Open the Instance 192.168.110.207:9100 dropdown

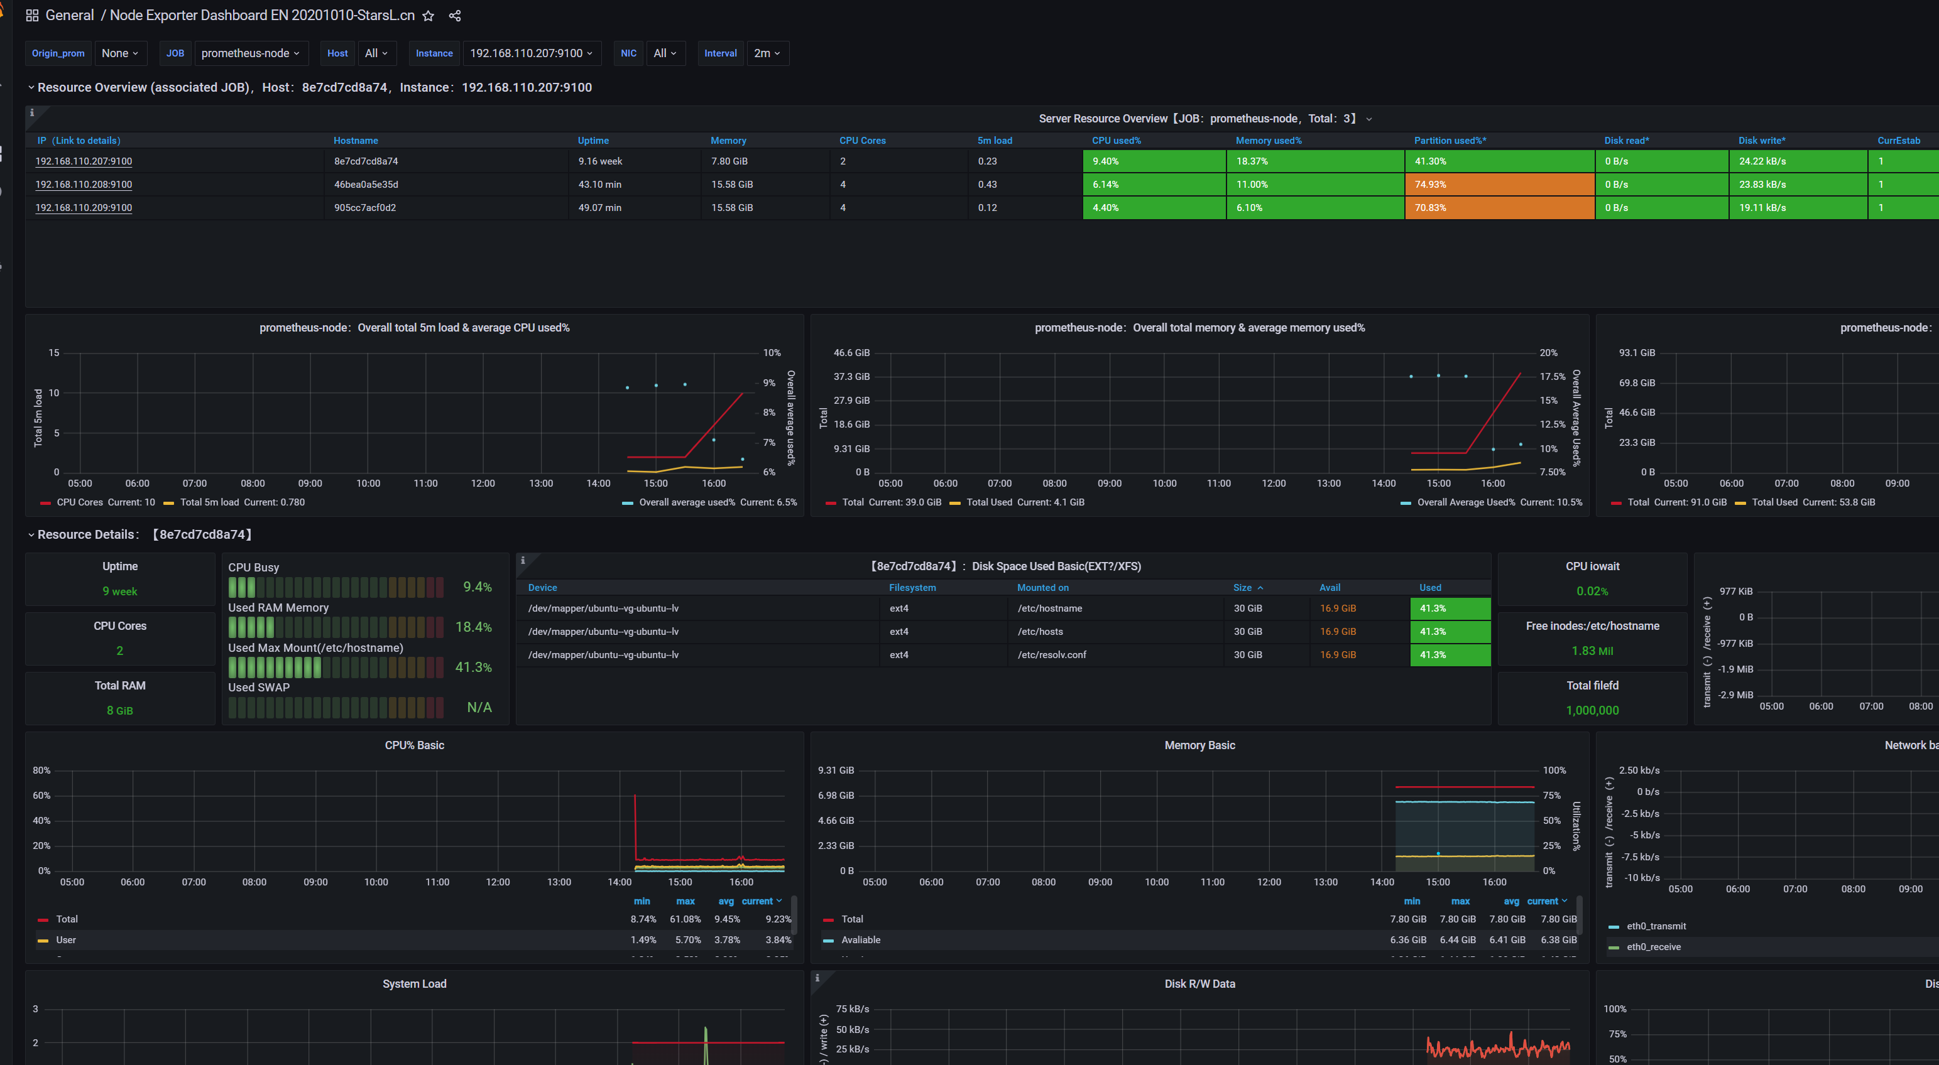(x=532, y=53)
